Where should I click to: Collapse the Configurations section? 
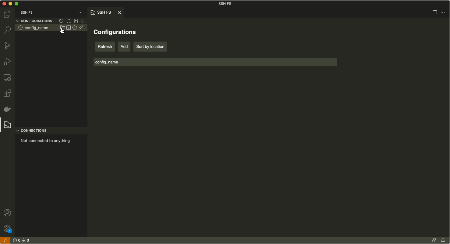point(34,21)
